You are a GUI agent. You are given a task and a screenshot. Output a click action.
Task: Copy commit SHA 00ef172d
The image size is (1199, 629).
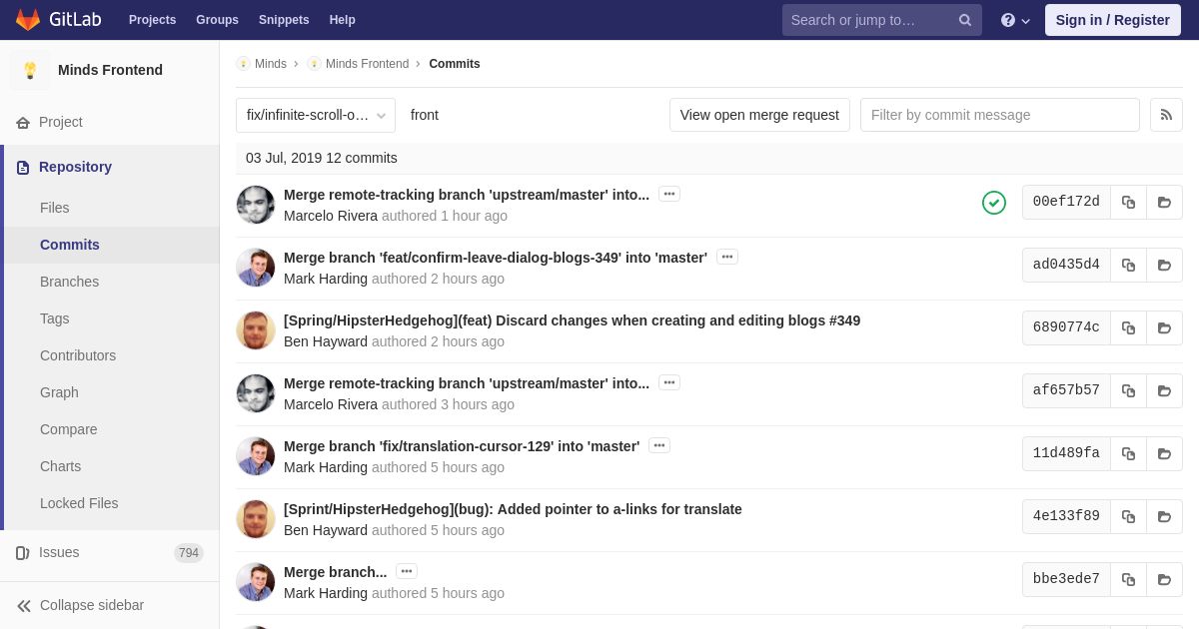[1128, 202]
